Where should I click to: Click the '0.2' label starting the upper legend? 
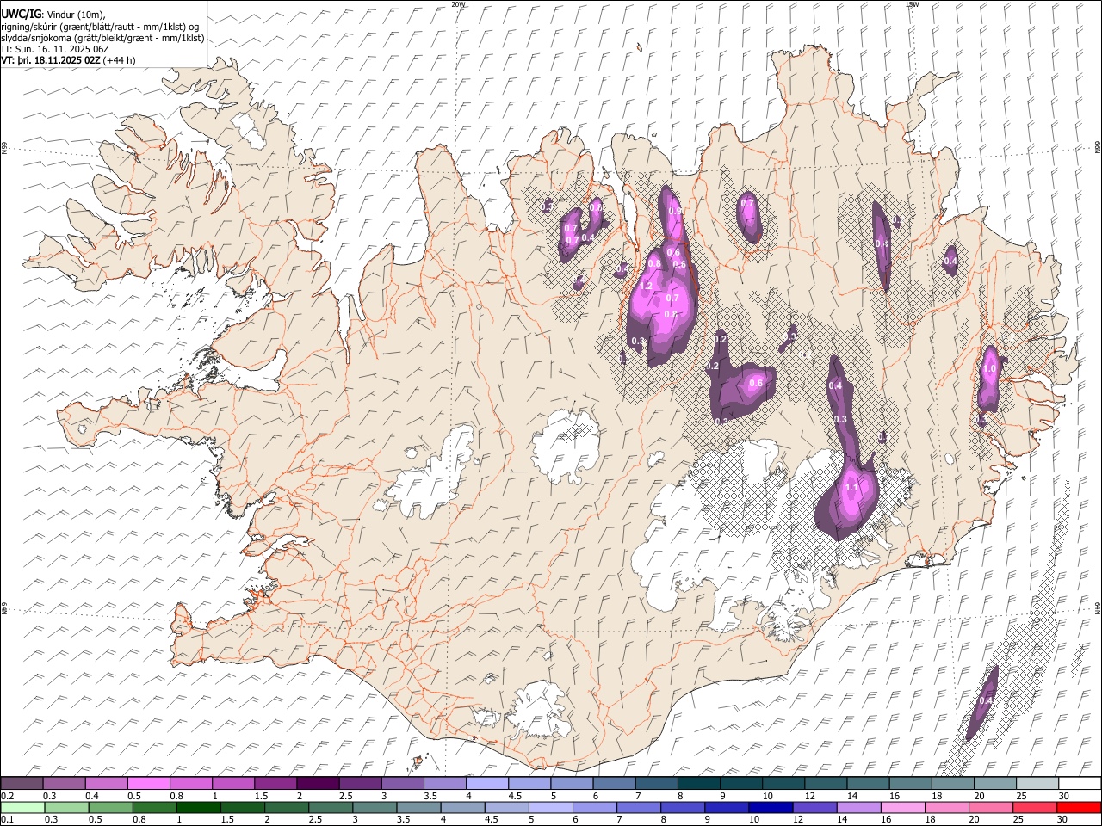point(7,796)
